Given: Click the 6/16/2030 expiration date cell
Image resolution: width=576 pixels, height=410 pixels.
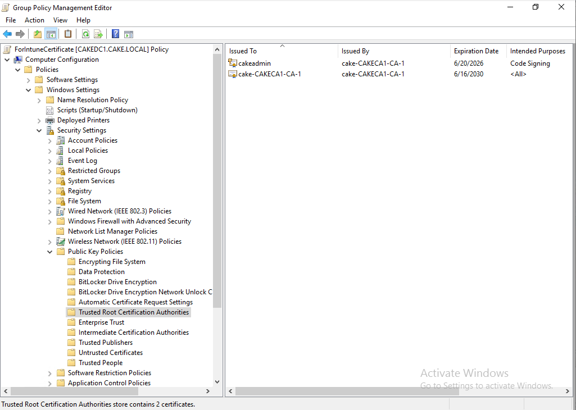Looking at the screenshot, I should (x=468, y=74).
